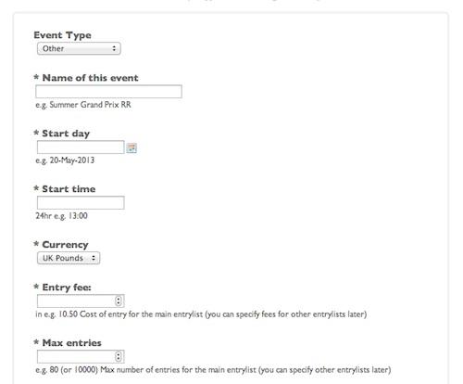Select the Start time input box
Image resolution: width=463 pixels, height=384 pixels.
tap(81, 203)
